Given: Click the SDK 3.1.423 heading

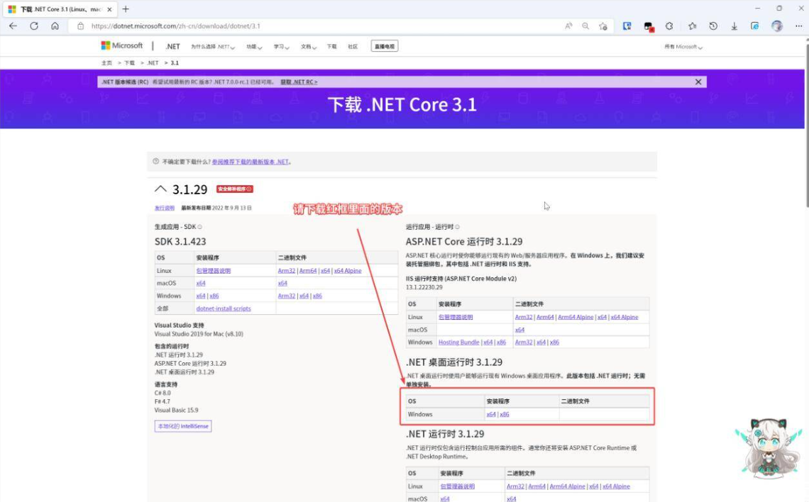Looking at the screenshot, I should (x=180, y=241).
